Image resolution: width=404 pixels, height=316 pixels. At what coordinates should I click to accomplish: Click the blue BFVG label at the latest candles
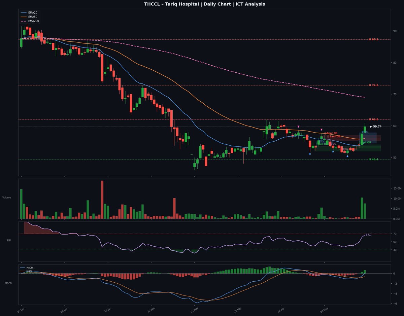365,132
